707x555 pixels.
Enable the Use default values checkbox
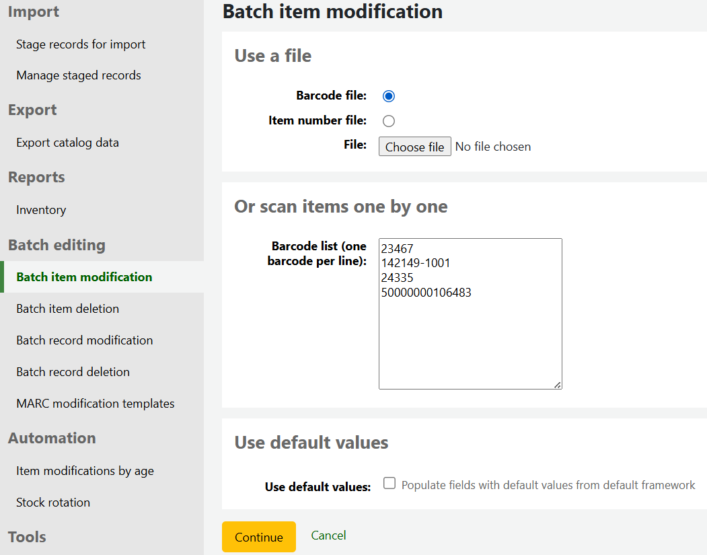pyautogui.click(x=389, y=484)
